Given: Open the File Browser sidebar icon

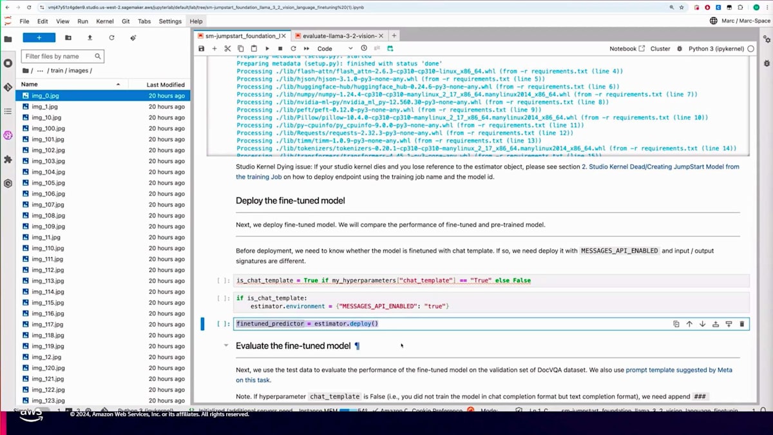Looking at the screenshot, I should coord(8,39).
